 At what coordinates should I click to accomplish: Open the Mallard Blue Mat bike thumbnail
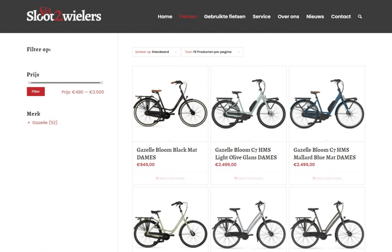click(x=327, y=104)
